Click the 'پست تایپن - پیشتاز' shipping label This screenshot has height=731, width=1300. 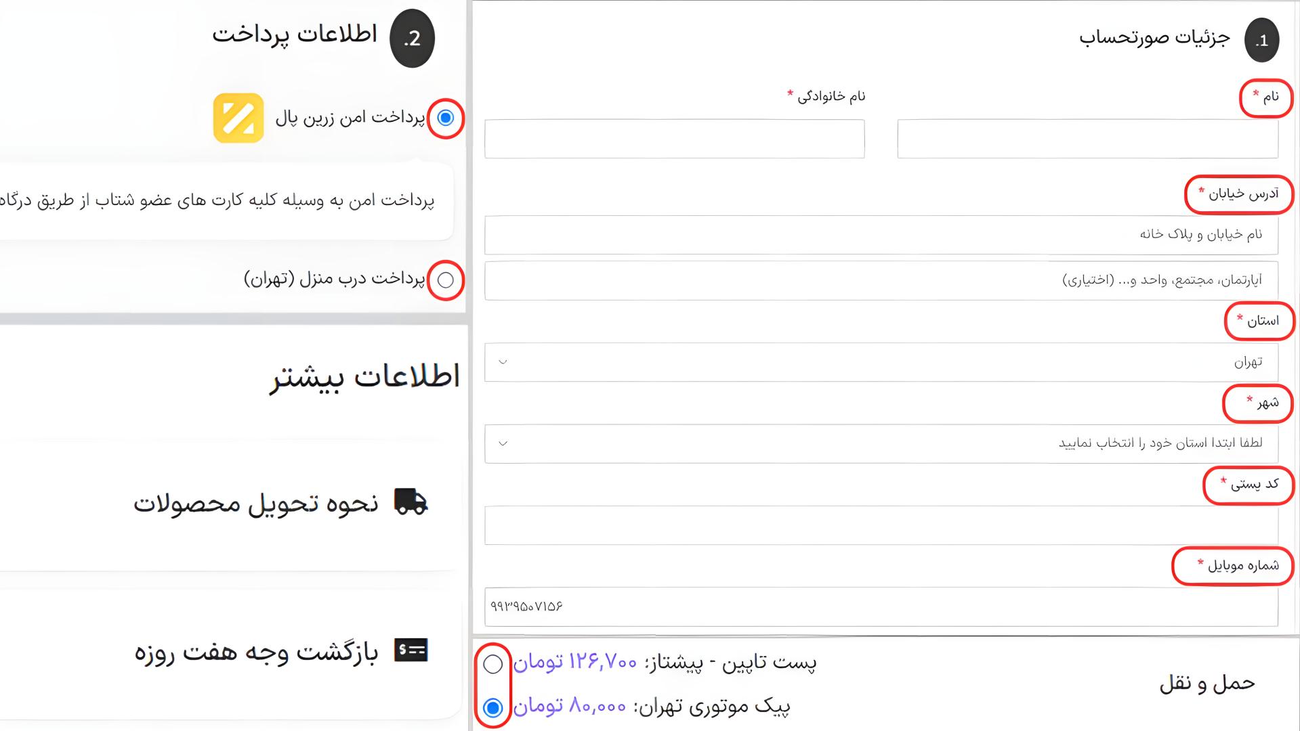[x=730, y=661]
